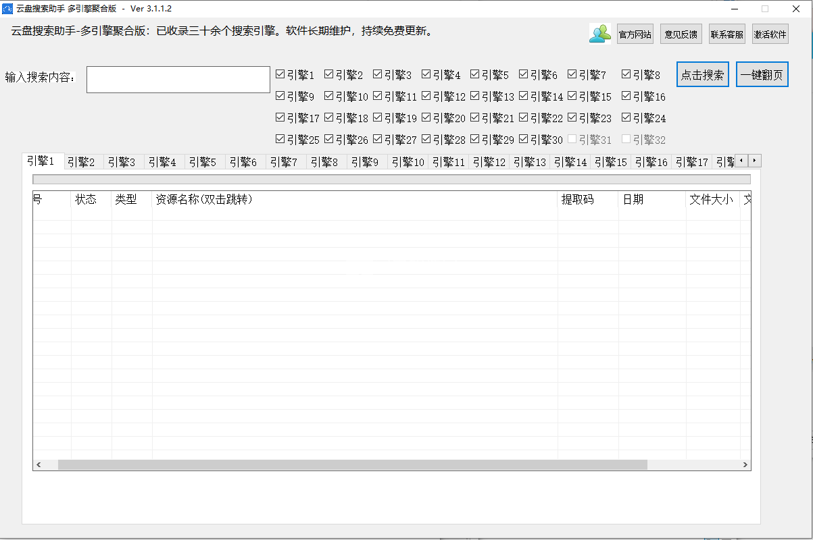The image size is (813, 540).
Task: Switch to the 引擎3 tab
Action: 124,162
